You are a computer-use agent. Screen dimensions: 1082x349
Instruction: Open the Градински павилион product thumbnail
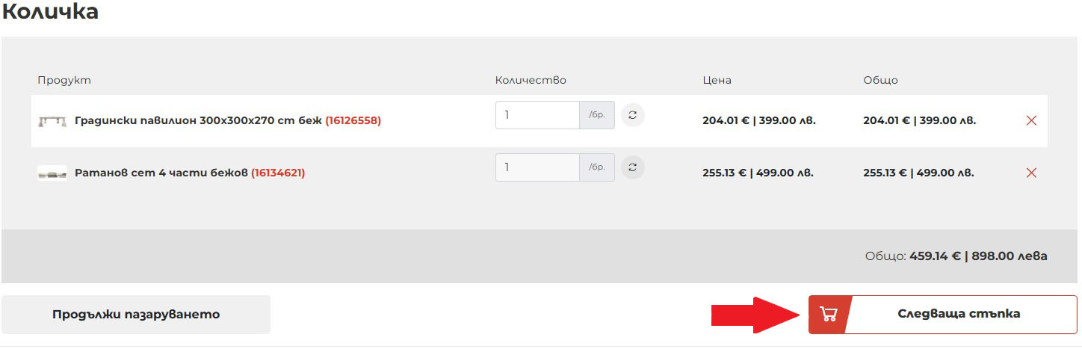tap(52, 120)
